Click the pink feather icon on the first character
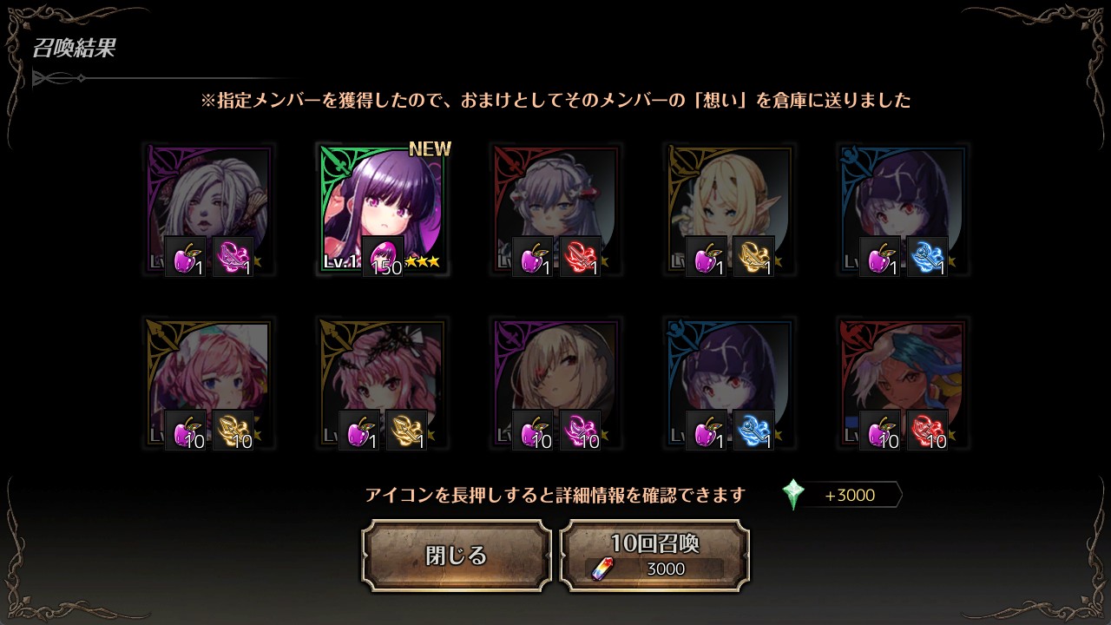Image resolution: width=1111 pixels, height=625 pixels. [233, 257]
